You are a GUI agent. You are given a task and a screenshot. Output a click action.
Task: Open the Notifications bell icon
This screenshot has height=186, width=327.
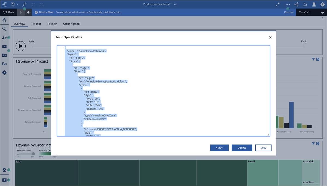305,4
